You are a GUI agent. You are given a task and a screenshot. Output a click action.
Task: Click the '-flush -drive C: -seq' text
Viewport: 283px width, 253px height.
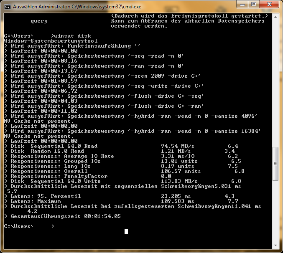(166, 96)
